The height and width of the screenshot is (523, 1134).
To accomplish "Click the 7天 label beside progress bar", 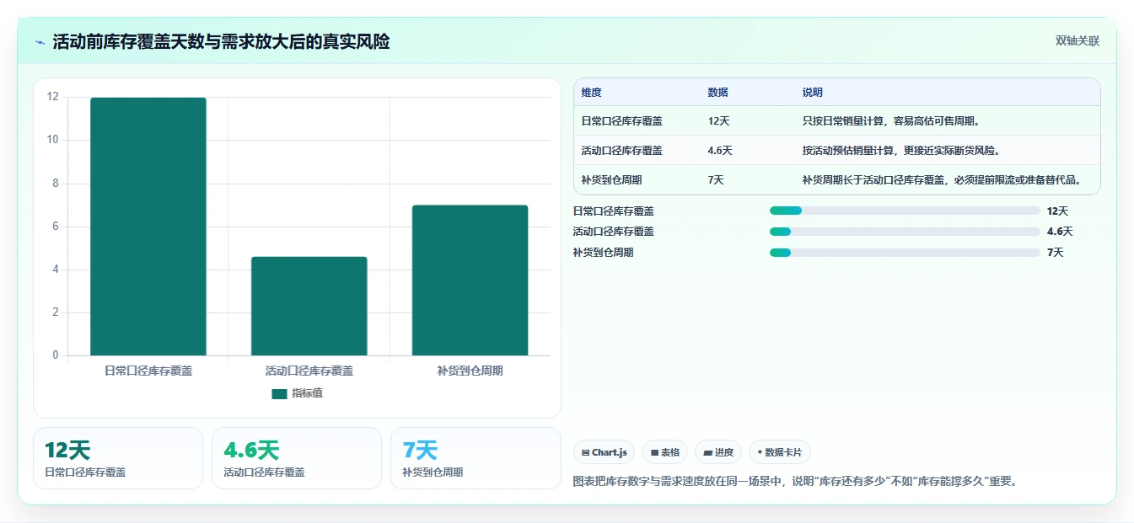I will (x=1055, y=253).
